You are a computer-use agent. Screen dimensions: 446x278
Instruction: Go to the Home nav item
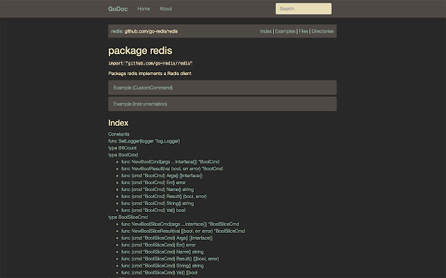[144, 9]
